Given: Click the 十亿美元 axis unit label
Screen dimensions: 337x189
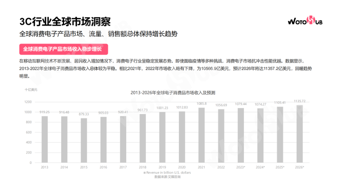Looking at the screenshot, I should (x=31, y=90).
